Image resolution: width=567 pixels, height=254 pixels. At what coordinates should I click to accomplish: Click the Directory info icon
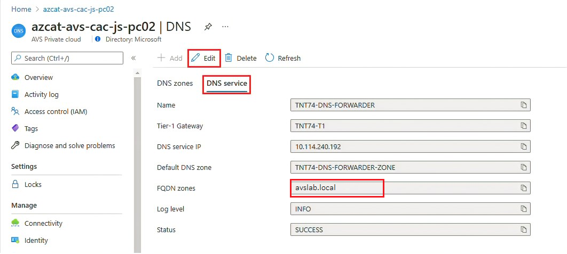(x=98, y=39)
